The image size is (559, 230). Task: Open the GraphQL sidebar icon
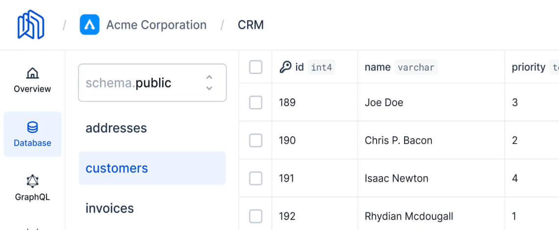(32, 182)
